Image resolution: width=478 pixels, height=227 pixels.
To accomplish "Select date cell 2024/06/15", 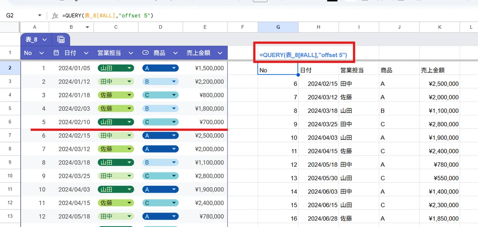I will (319, 205).
